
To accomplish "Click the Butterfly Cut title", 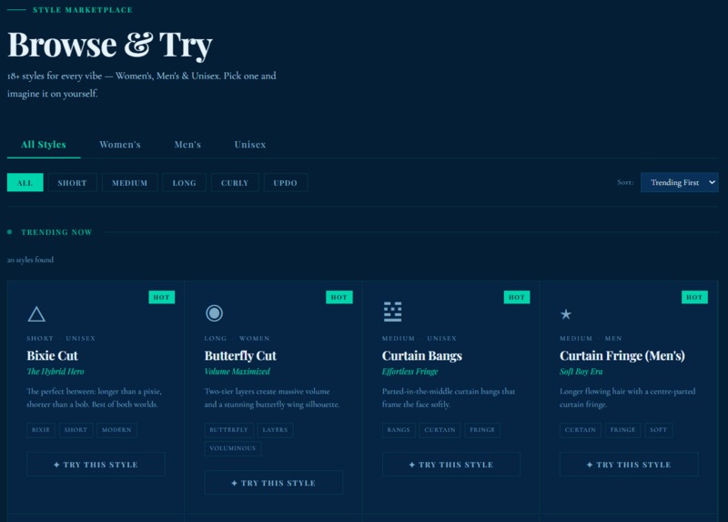I will (x=240, y=355).
